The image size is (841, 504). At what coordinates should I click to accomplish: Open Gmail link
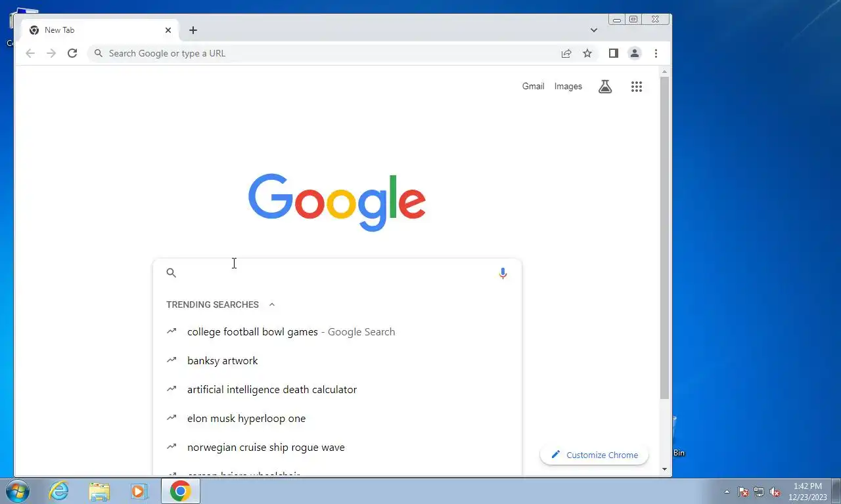click(x=533, y=87)
